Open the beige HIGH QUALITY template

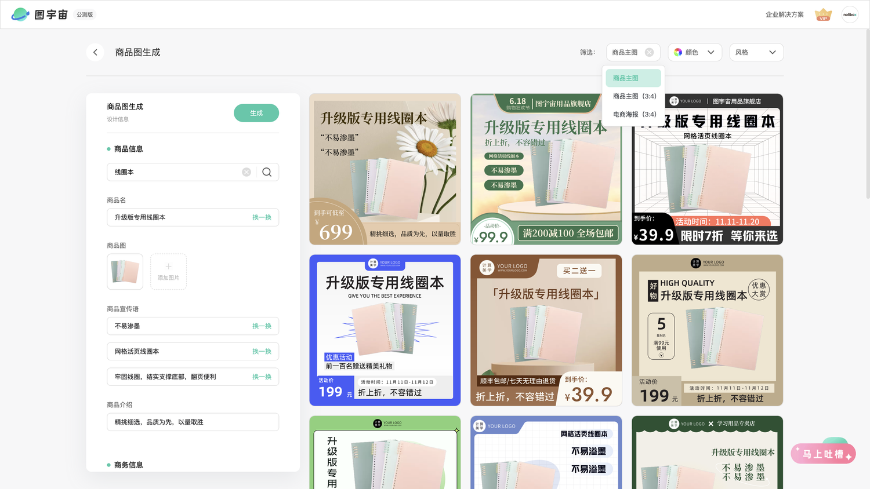(x=708, y=330)
